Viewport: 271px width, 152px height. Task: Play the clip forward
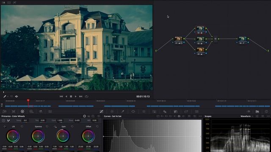tap(75, 96)
